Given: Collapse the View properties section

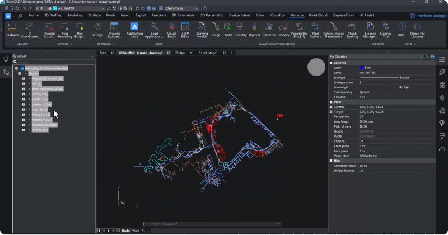Looking at the screenshot, I should pos(331,102).
